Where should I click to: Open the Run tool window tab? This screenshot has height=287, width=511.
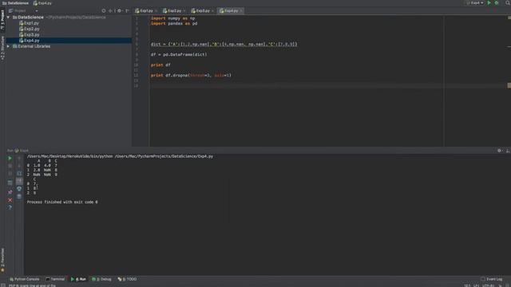pos(78,279)
